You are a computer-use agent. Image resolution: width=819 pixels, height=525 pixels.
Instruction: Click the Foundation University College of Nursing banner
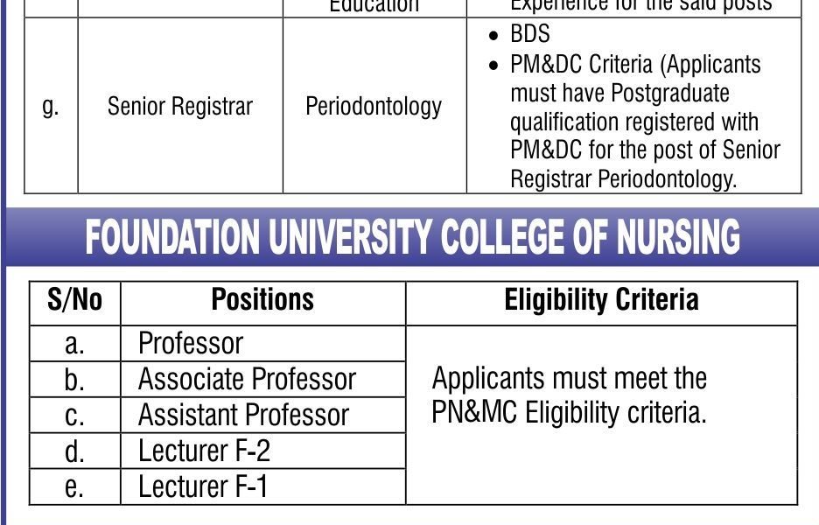point(412,237)
